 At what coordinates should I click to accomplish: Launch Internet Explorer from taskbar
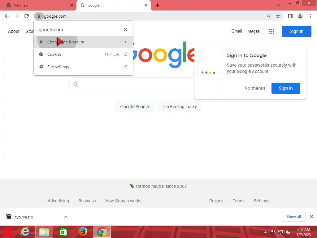25,232
